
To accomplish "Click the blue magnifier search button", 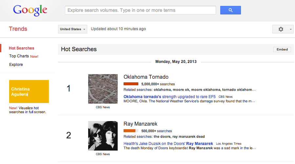I will (230, 10).
